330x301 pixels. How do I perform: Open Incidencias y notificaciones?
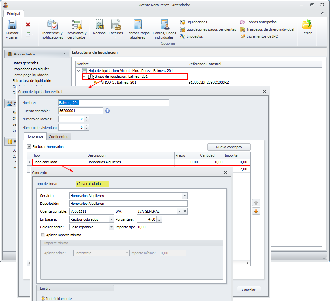tap(52, 25)
